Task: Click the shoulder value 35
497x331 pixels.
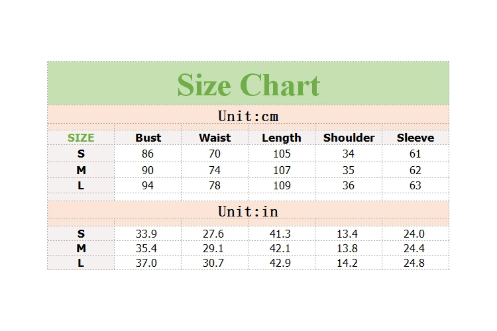Action: tap(349, 170)
